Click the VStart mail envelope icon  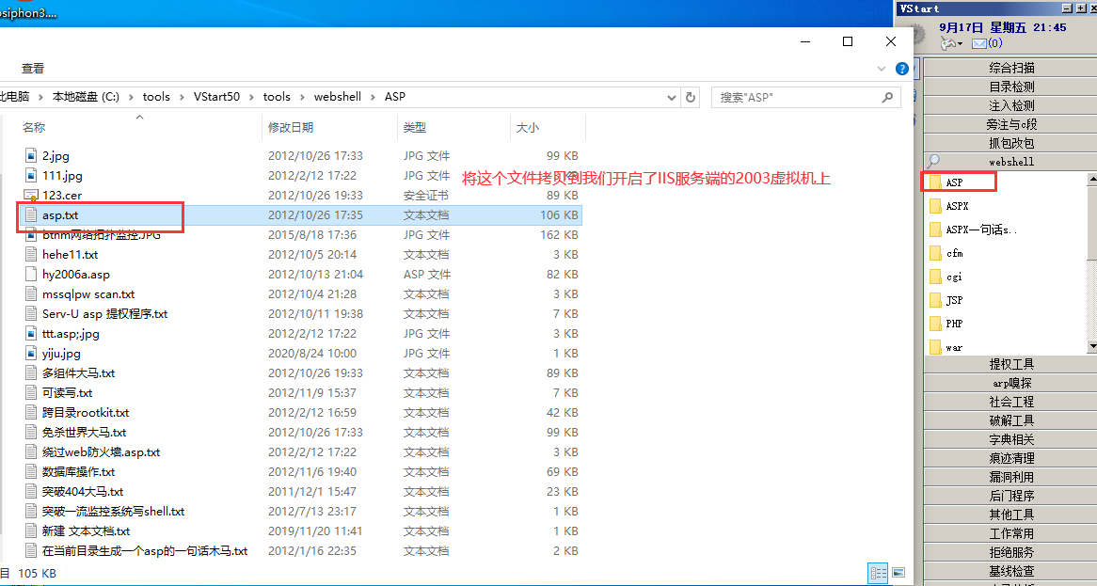click(x=978, y=43)
